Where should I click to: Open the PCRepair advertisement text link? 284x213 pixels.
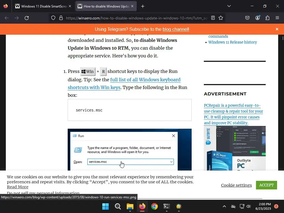(x=234, y=114)
